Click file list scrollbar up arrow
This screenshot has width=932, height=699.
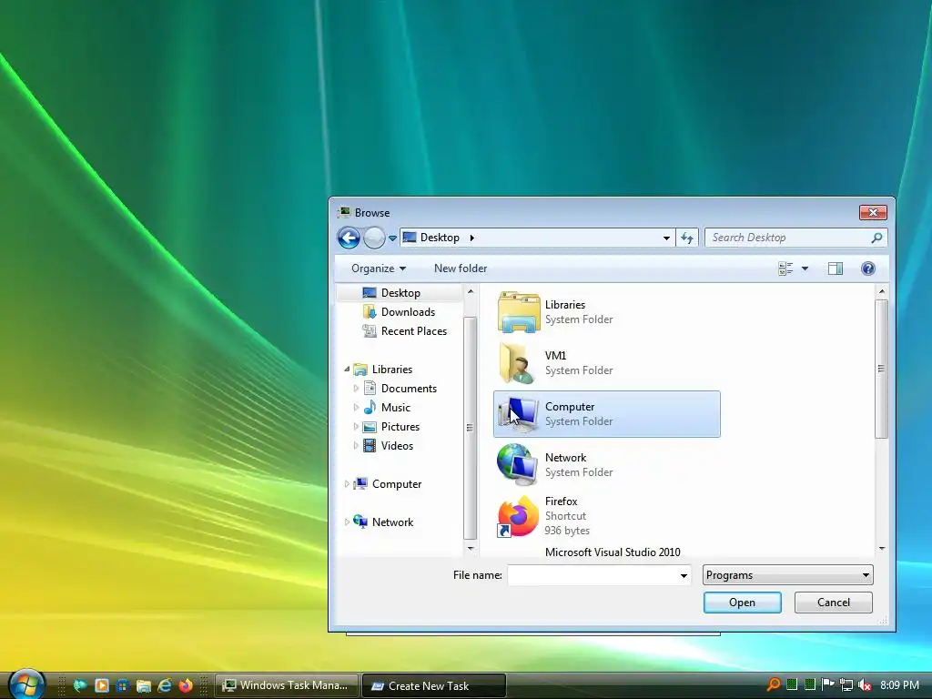click(881, 292)
